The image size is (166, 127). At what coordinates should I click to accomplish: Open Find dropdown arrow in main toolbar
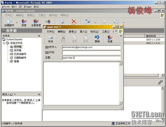pyautogui.click(x=123, y=23)
